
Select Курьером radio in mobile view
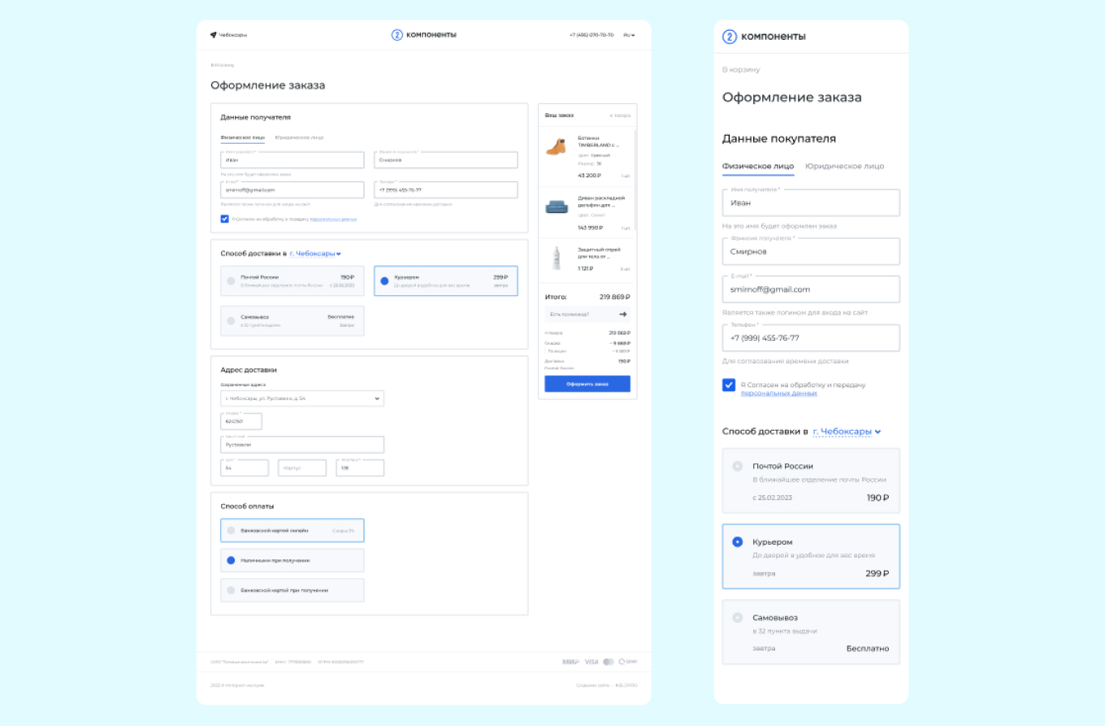[737, 541]
